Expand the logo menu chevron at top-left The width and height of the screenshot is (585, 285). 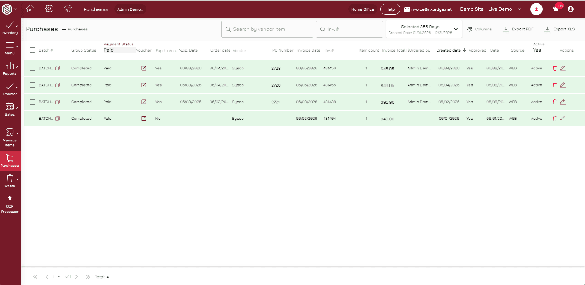[15, 9]
